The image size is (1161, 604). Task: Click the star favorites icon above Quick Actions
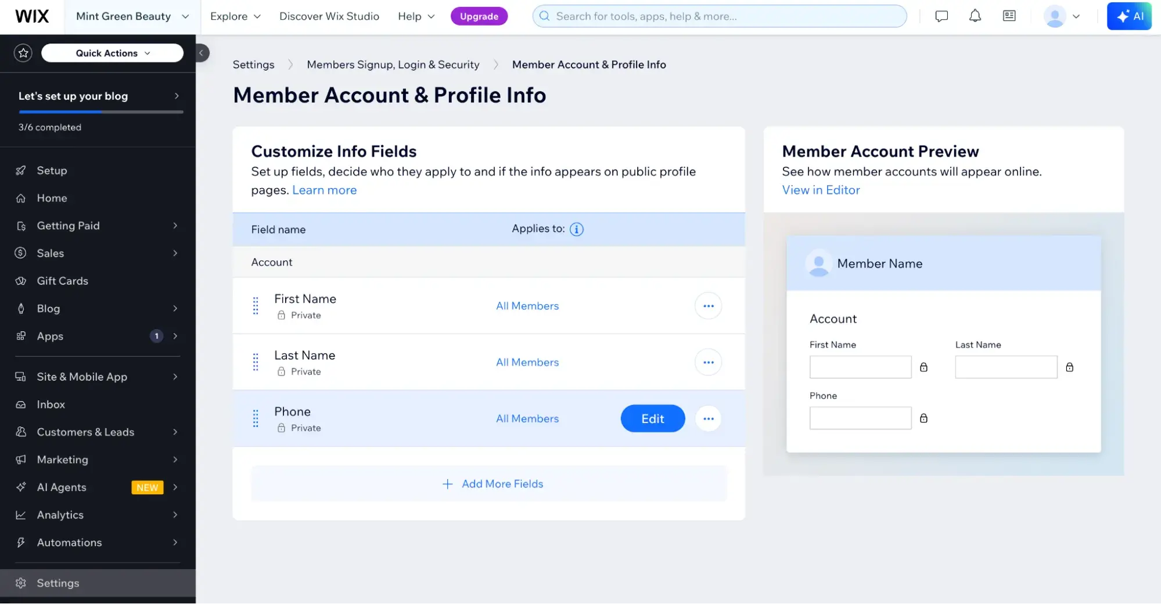[x=23, y=52]
